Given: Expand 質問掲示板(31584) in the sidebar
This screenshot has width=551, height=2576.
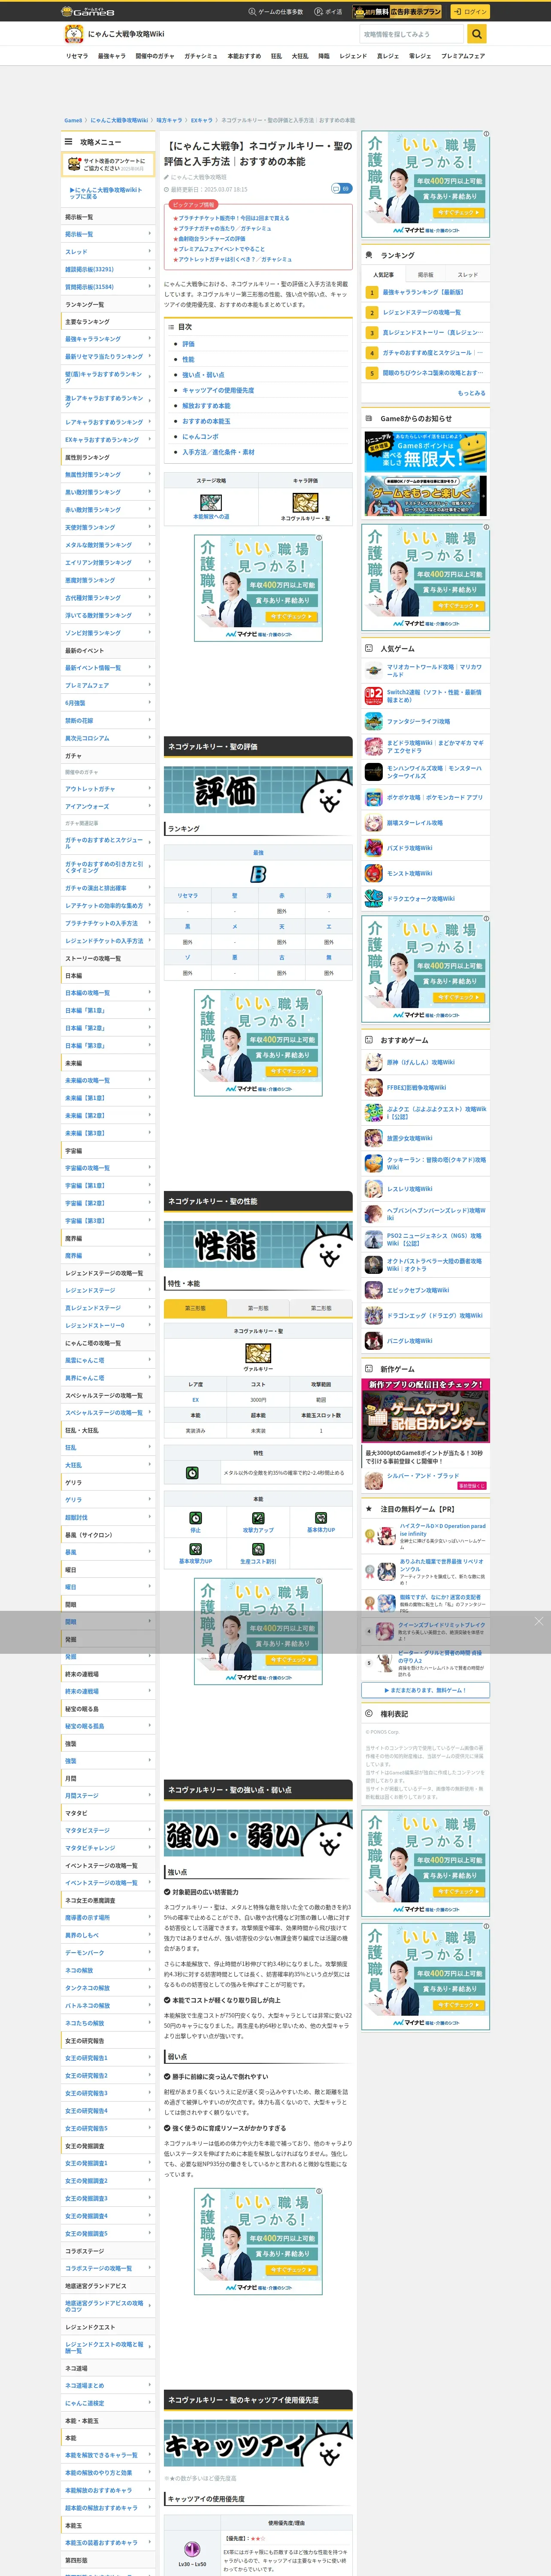Looking at the screenshot, I should click(108, 287).
